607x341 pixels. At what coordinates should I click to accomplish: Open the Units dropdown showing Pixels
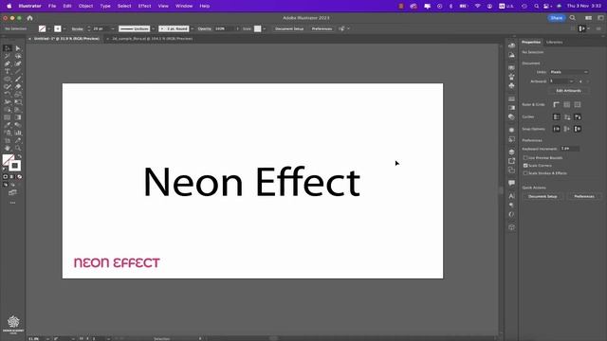tap(569, 72)
